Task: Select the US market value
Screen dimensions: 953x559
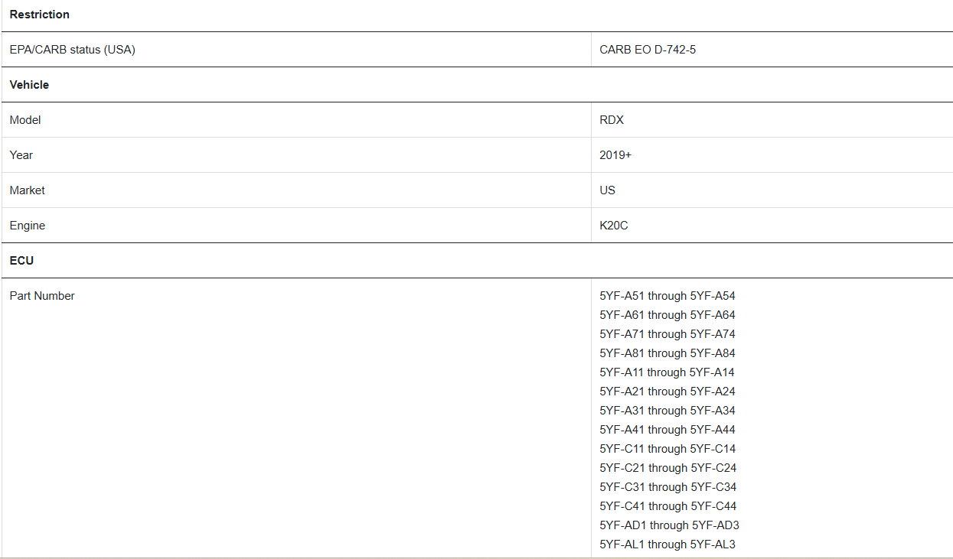Action: tap(608, 190)
